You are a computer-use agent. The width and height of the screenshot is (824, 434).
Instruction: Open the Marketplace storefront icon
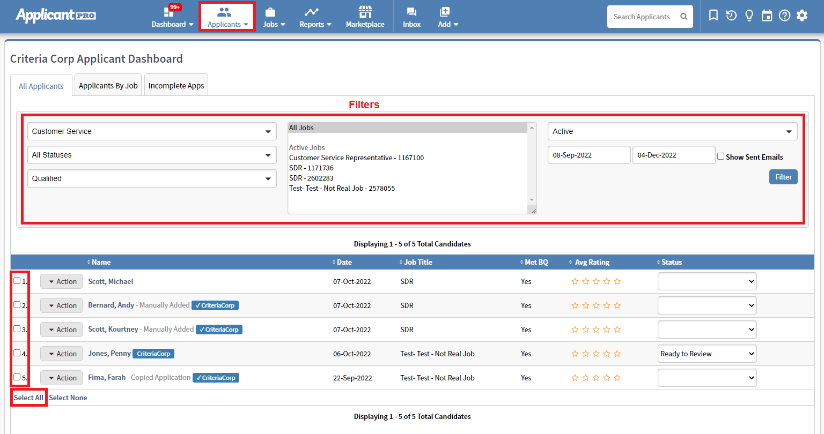pyautogui.click(x=365, y=12)
